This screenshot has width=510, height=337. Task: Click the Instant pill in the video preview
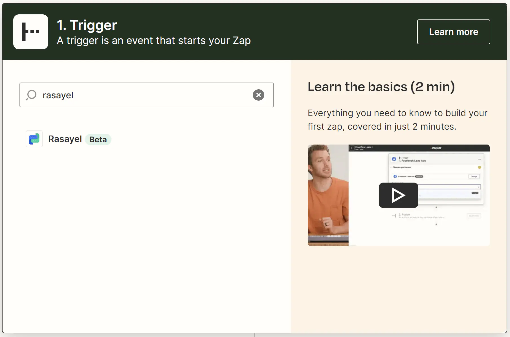475,193
